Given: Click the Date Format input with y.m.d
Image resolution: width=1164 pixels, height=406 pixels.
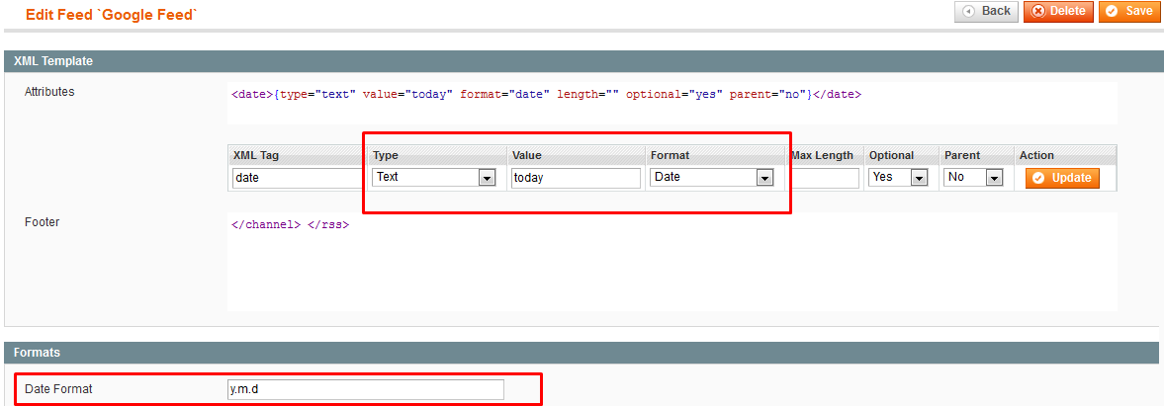Looking at the screenshot, I should [x=366, y=389].
